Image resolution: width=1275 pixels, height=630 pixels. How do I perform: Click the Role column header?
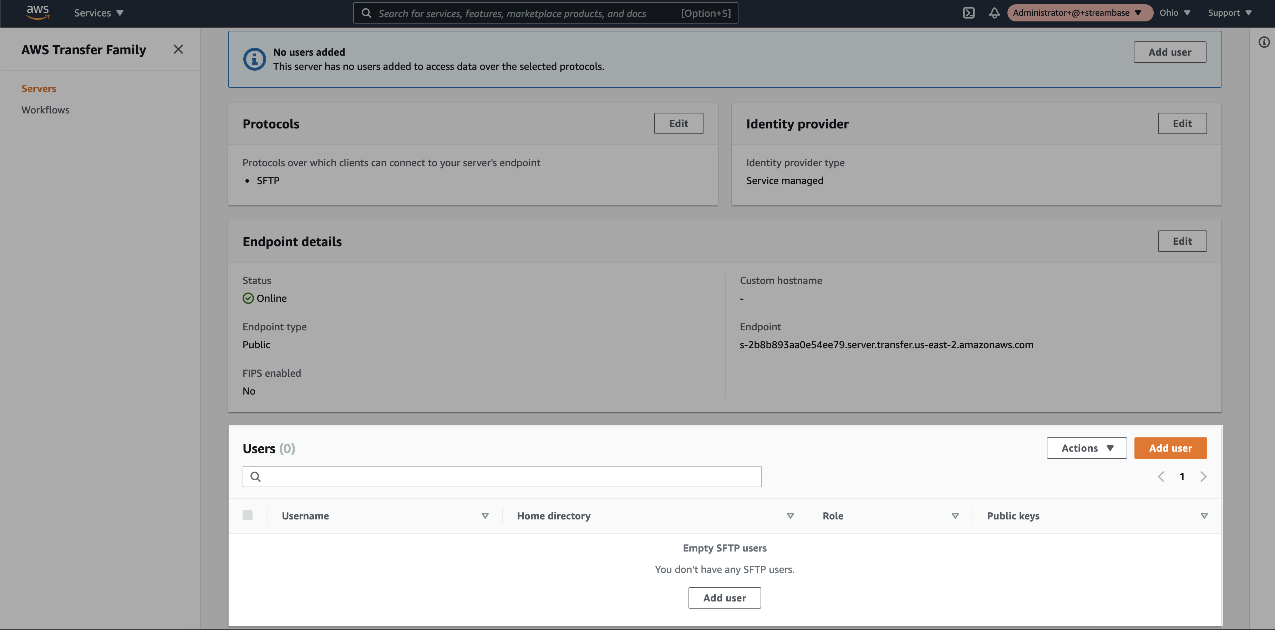click(x=833, y=516)
